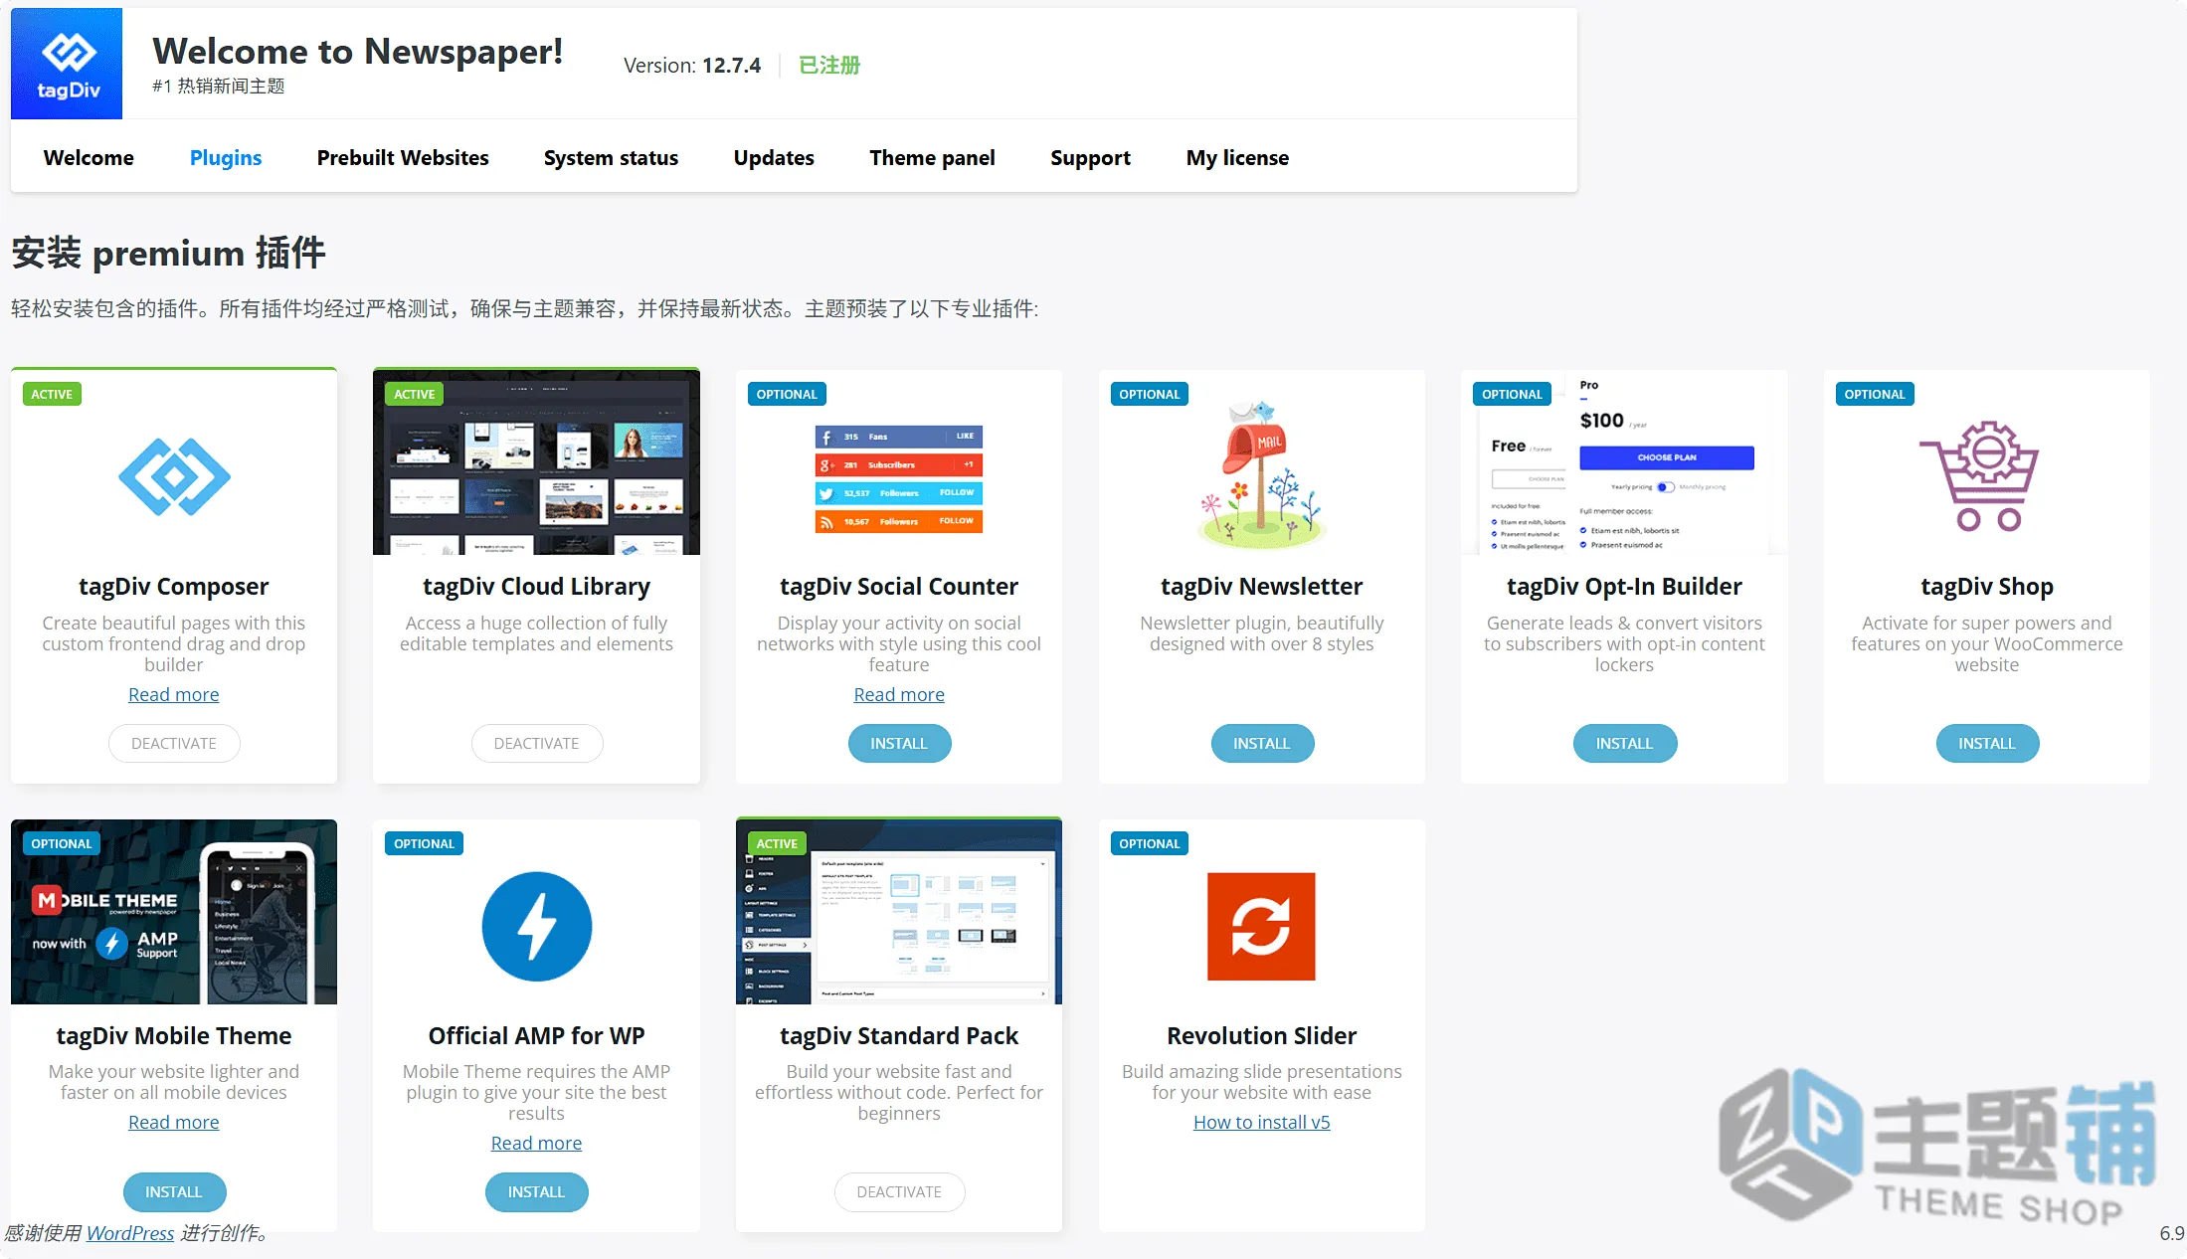Open the Welcome tab

[89, 157]
